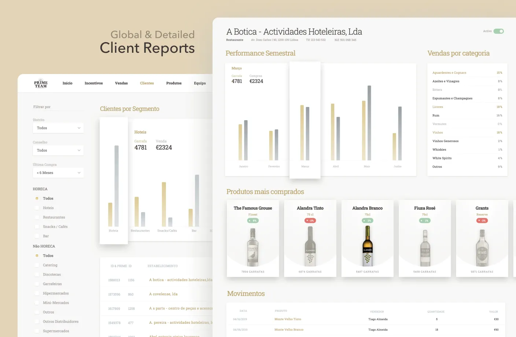516x337 pixels.
Task: Open The Famous Grouse product card
Action: click(253, 238)
